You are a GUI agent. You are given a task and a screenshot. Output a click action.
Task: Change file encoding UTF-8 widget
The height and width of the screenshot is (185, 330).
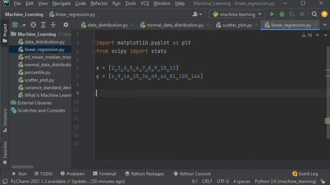click(x=223, y=181)
